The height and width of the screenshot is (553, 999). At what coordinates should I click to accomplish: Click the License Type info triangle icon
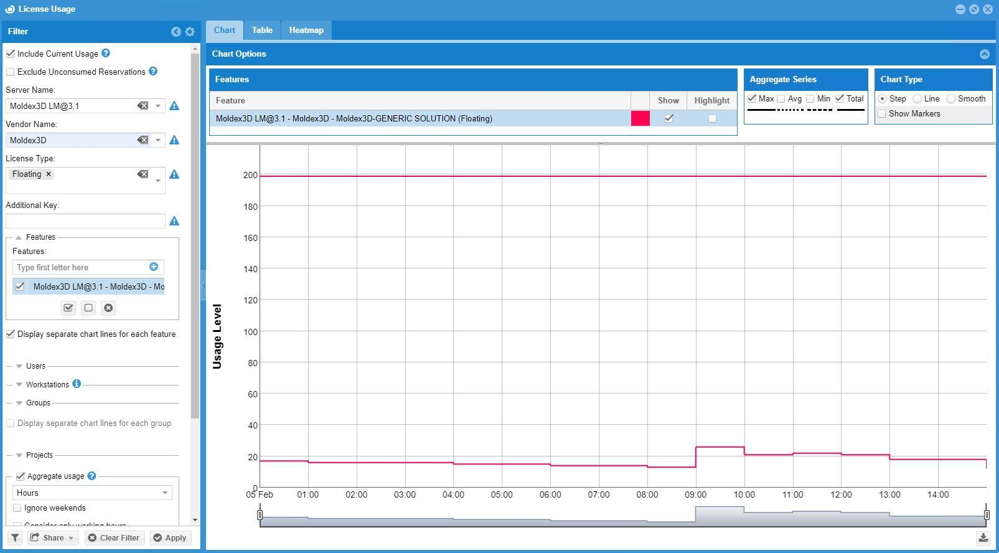point(174,174)
